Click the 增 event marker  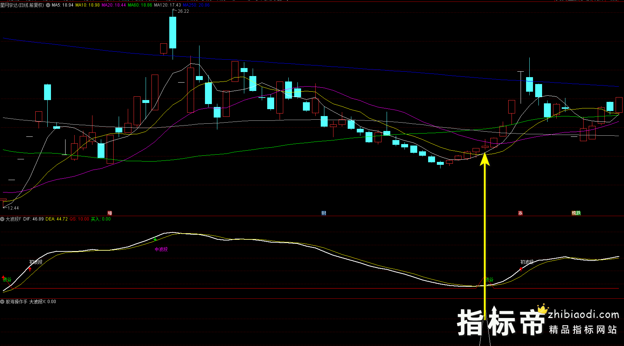[x=110, y=213]
